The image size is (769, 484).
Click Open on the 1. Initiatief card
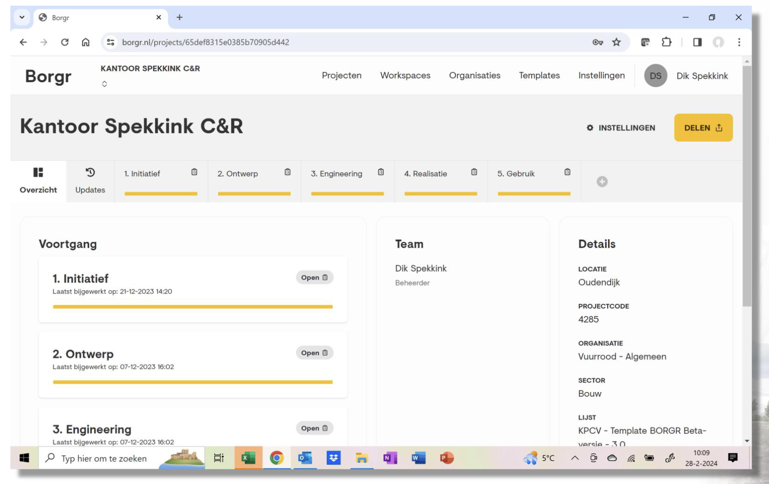point(315,277)
